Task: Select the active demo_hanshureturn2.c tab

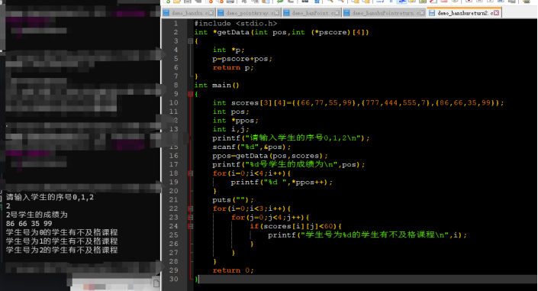Action: tap(464, 13)
